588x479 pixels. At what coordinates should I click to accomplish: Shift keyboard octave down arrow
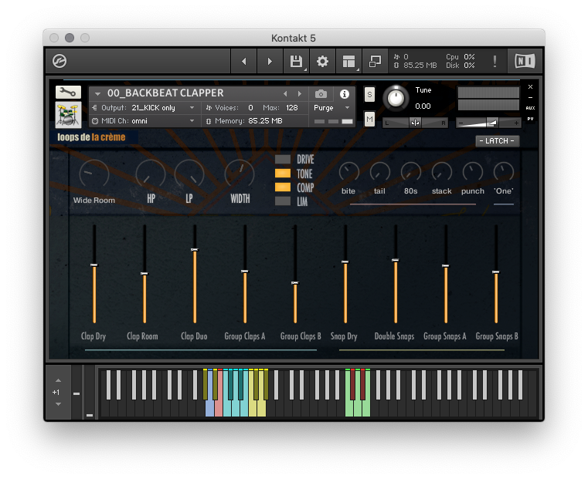click(58, 404)
